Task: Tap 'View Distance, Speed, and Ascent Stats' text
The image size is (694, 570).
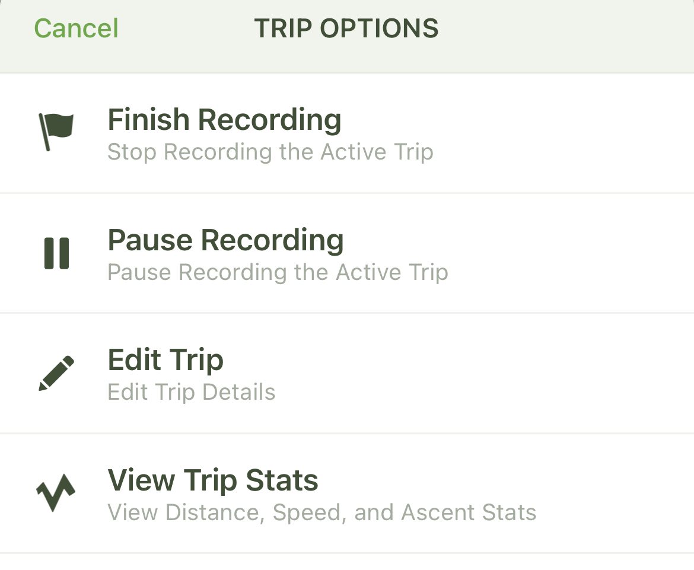Action: [x=322, y=512]
